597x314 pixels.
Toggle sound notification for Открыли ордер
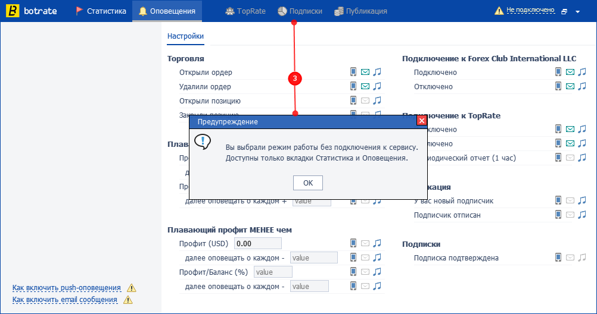click(377, 72)
